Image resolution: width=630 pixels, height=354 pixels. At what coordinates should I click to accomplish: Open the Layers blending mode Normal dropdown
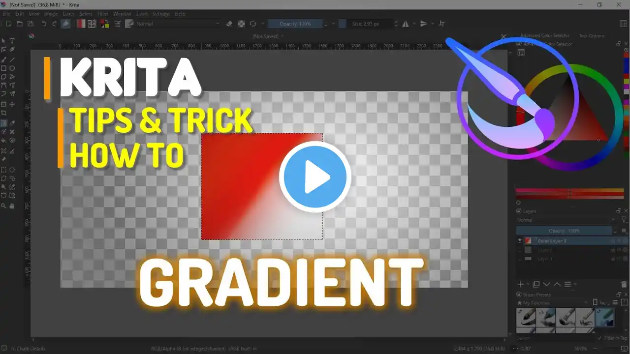[566, 220]
